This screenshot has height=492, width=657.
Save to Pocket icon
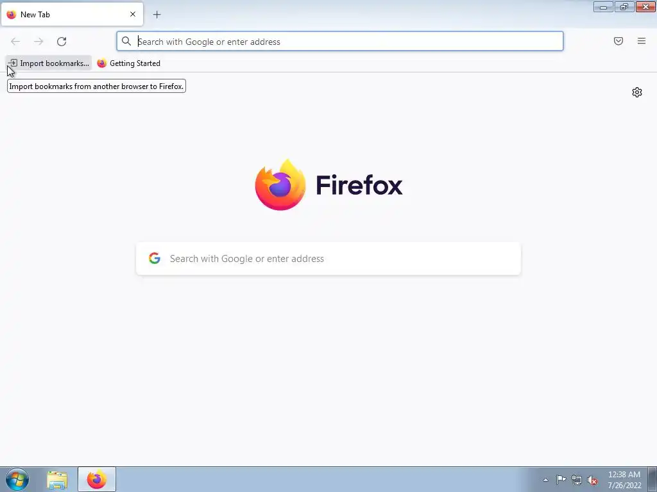coord(618,41)
